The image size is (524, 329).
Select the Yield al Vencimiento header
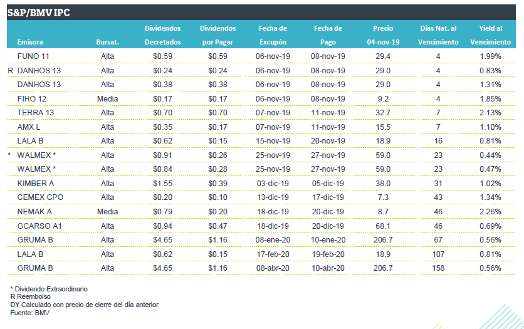click(x=490, y=35)
